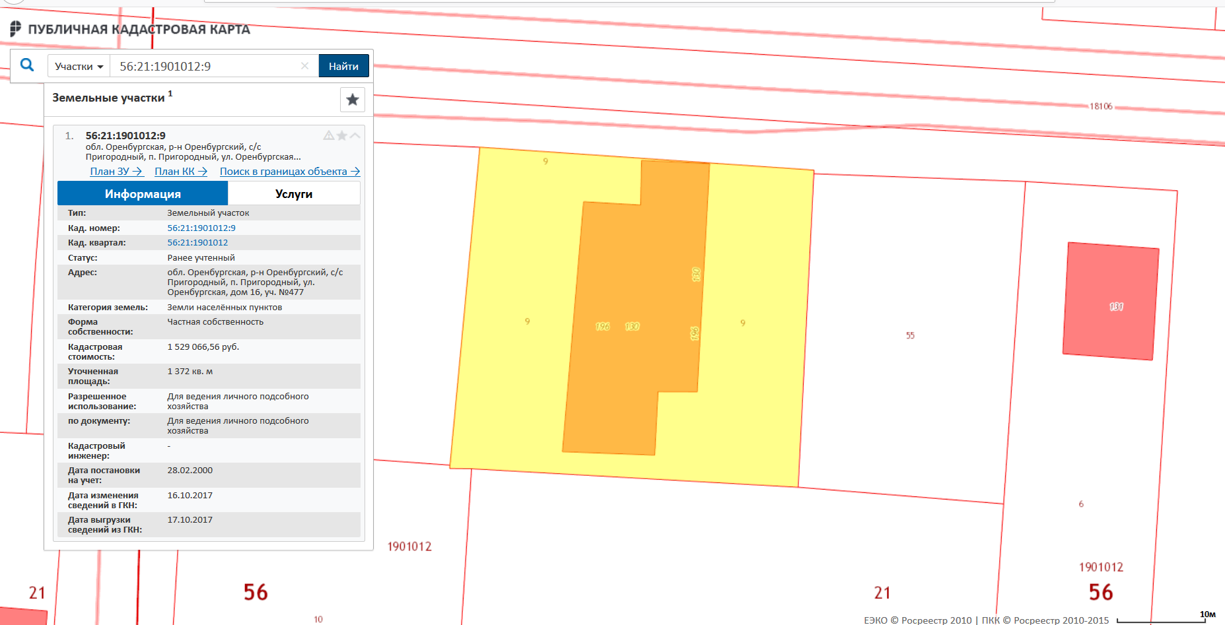Switch to the Услуги tab

point(294,194)
